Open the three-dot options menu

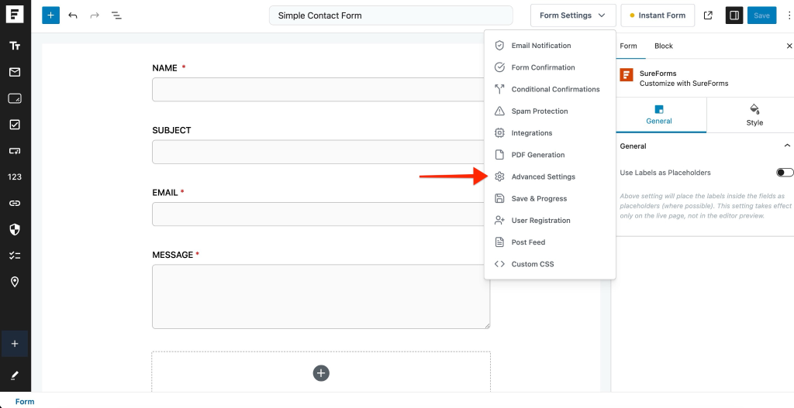pyautogui.click(x=789, y=15)
